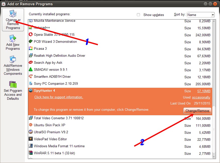220x163 pixels.
Task: Open Click here for support information link
Action: (x=59, y=97)
